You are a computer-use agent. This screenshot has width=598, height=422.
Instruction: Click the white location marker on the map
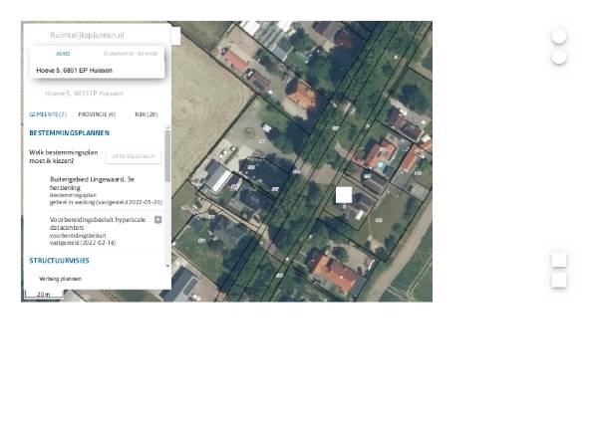(344, 195)
